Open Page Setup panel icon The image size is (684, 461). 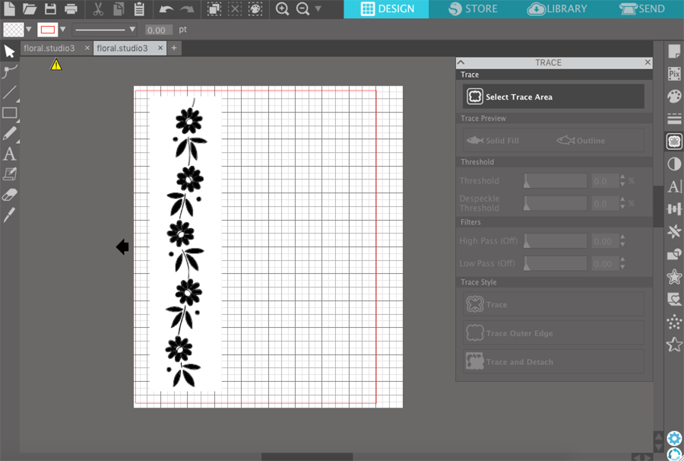click(674, 51)
